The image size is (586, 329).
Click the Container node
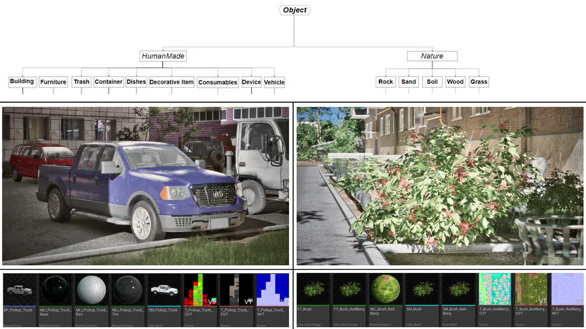click(108, 82)
